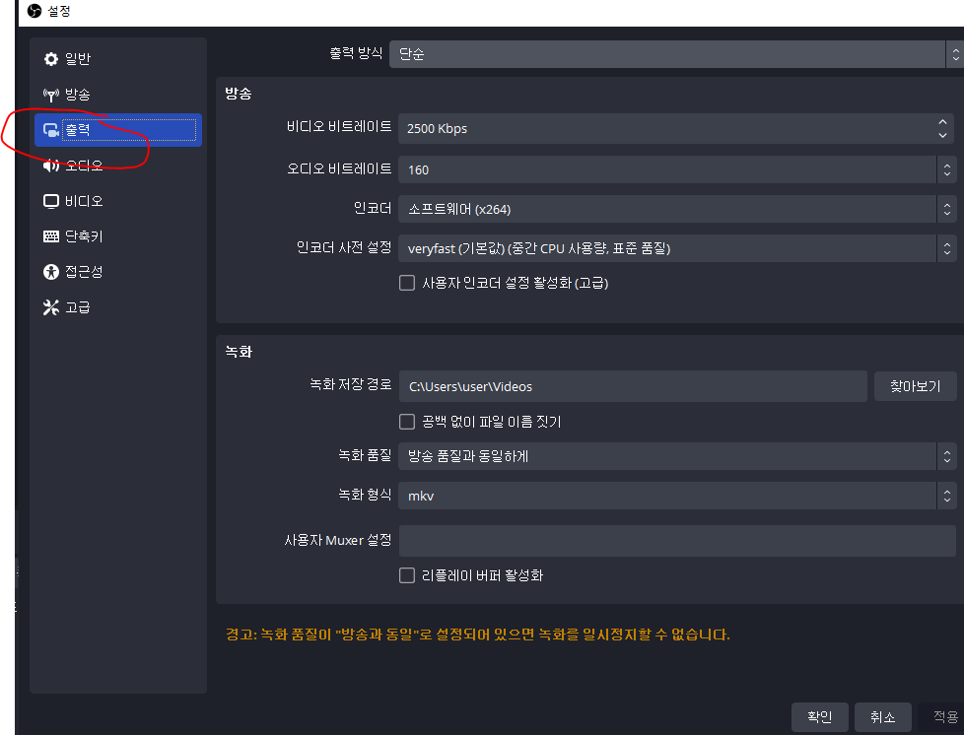This screenshot has width=964, height=735.
Task: Click the monitor icon beside 비디오
Action: pos(51,201)
